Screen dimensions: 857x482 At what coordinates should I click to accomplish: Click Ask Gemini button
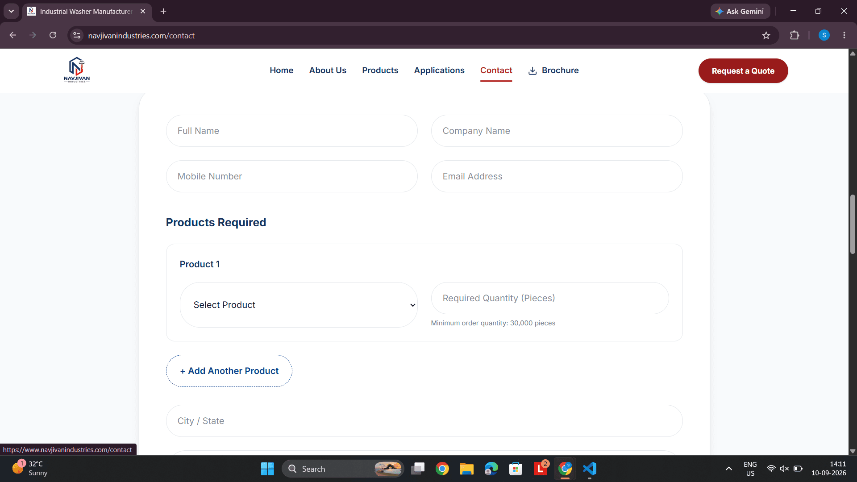click(x=740, y=11)
